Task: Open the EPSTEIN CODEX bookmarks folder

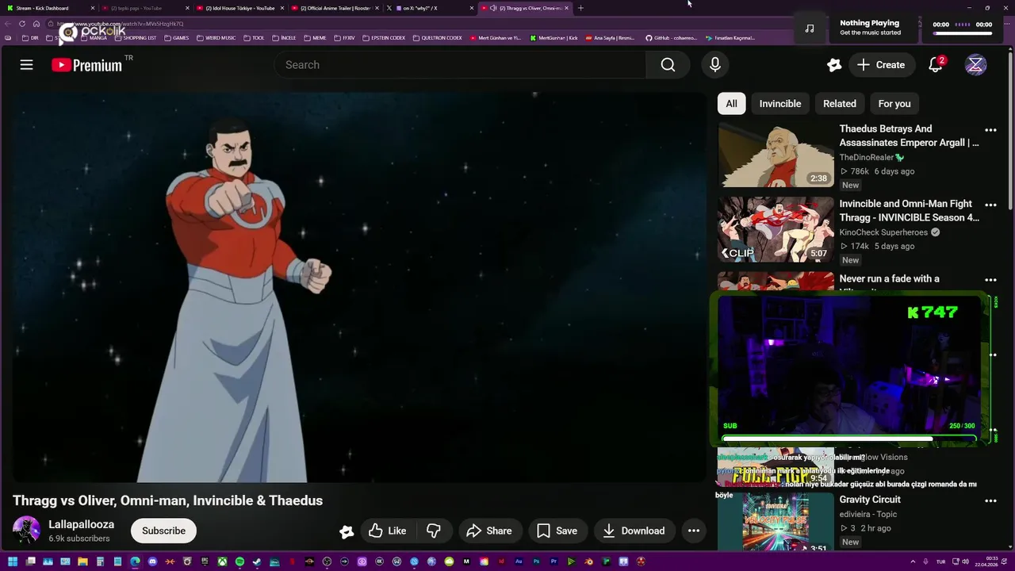Action: pyautogui.click(x=384, y=38)
